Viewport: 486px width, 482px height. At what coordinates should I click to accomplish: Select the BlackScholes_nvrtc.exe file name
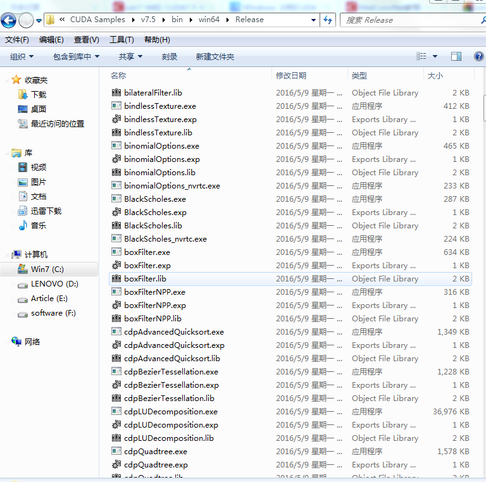coord(165,239)
